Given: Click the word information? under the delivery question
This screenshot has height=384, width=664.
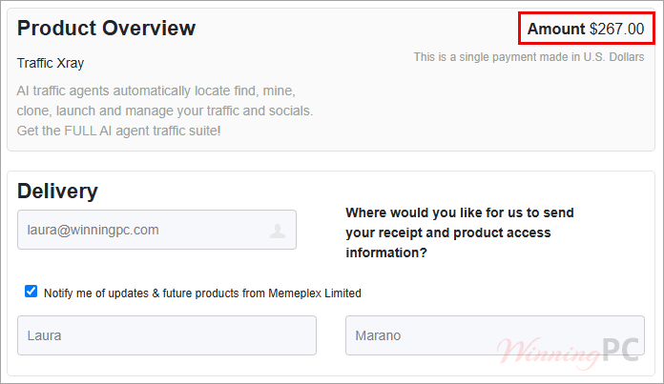Looking at the screenshot, I should point(386,253).
